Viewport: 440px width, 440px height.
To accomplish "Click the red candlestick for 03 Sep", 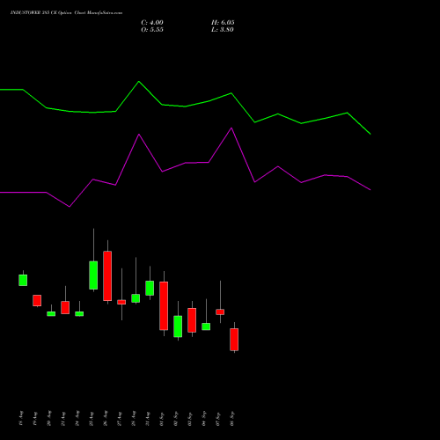I will click(x=192, y=320).
